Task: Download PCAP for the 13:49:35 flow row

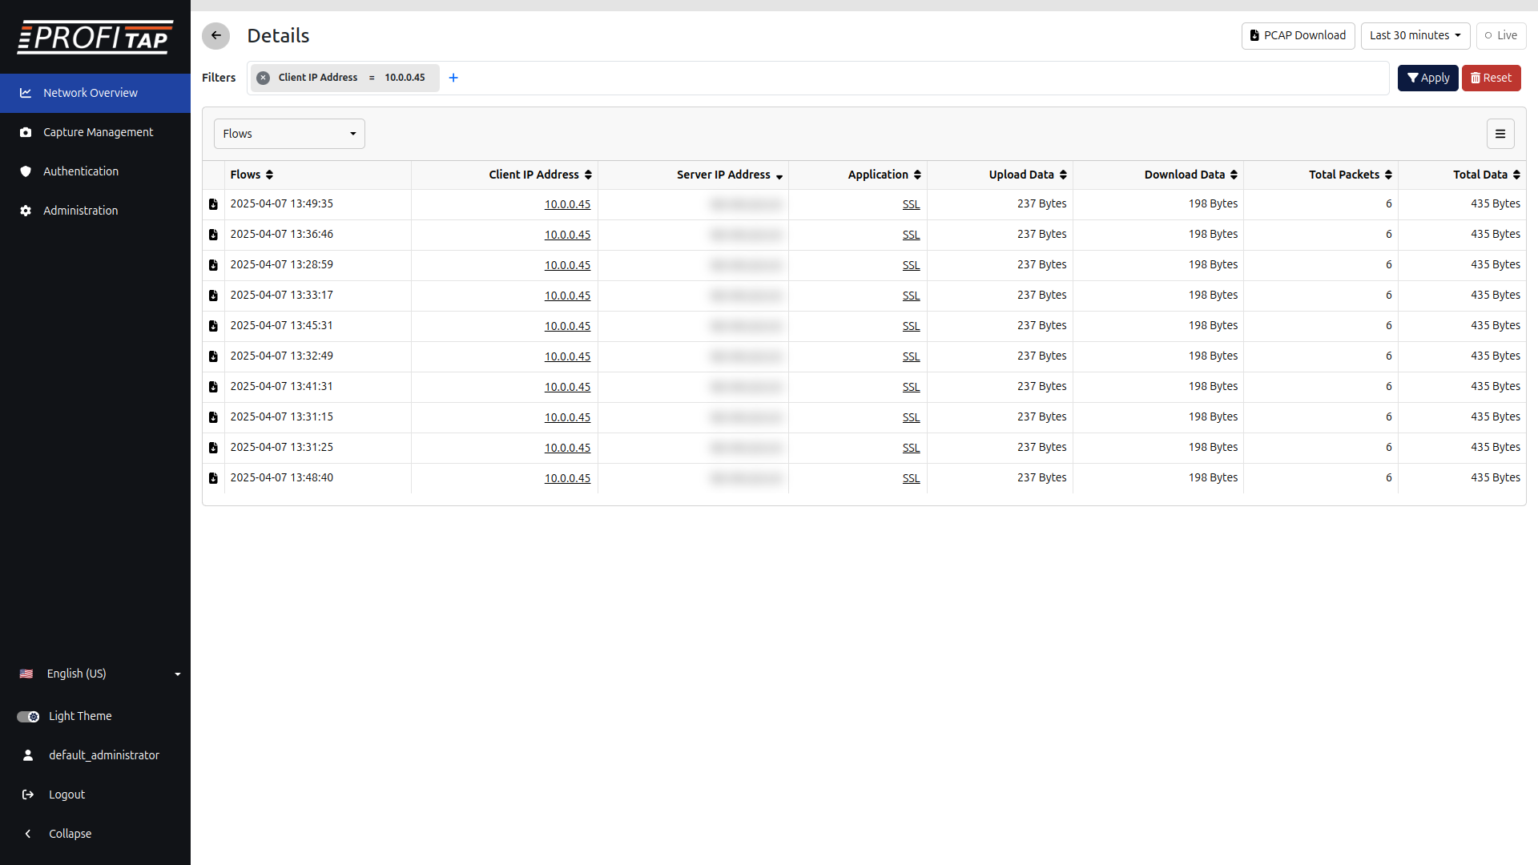Action: (x=213, y=204)
